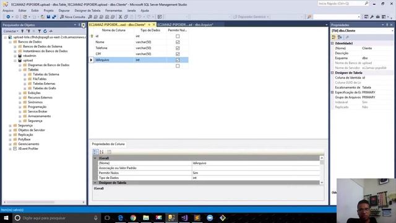Open the Editar menu
The height and width of the screenshot is (223, 396).
tap(22, 11)
